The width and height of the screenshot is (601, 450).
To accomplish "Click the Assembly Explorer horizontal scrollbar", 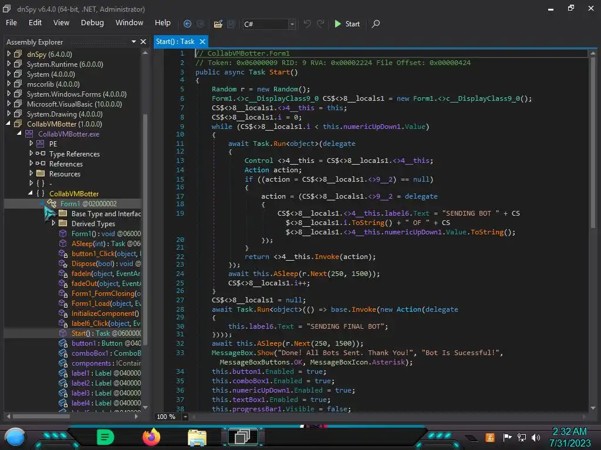I will pos(42,416).
